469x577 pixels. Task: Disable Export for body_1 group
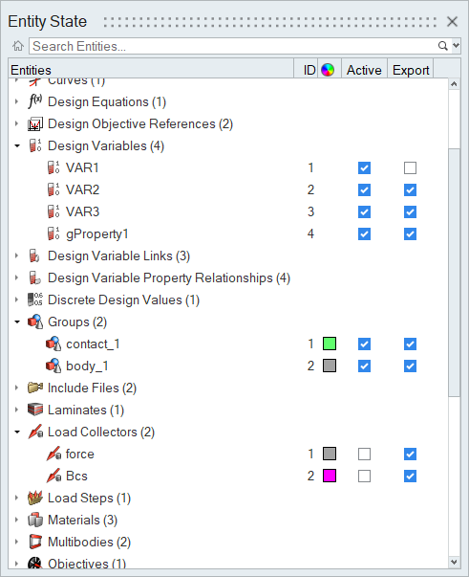tap(410, 366)
